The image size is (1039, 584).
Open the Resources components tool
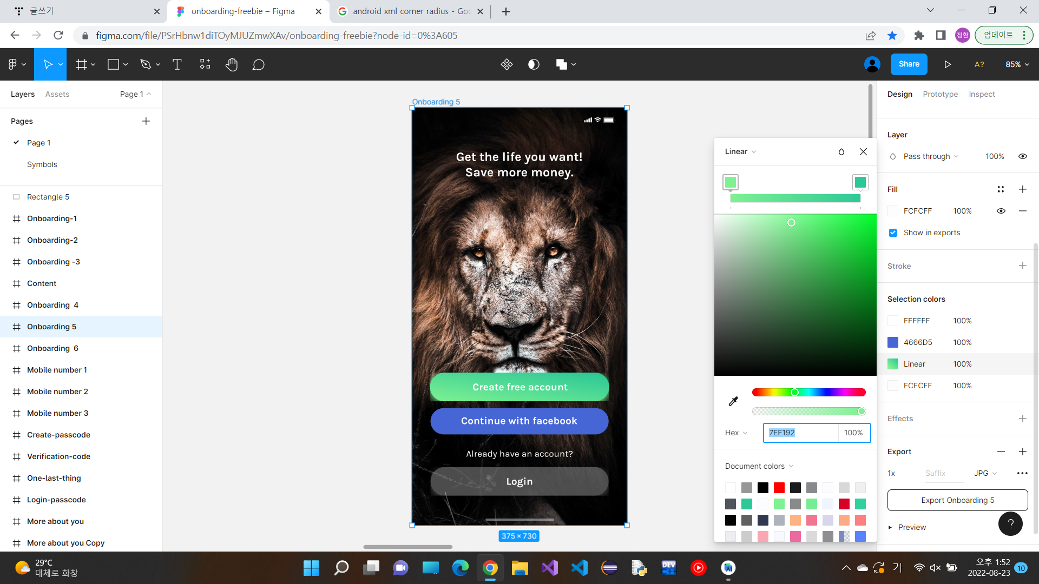pyautogui.click(x=205, y=64)
